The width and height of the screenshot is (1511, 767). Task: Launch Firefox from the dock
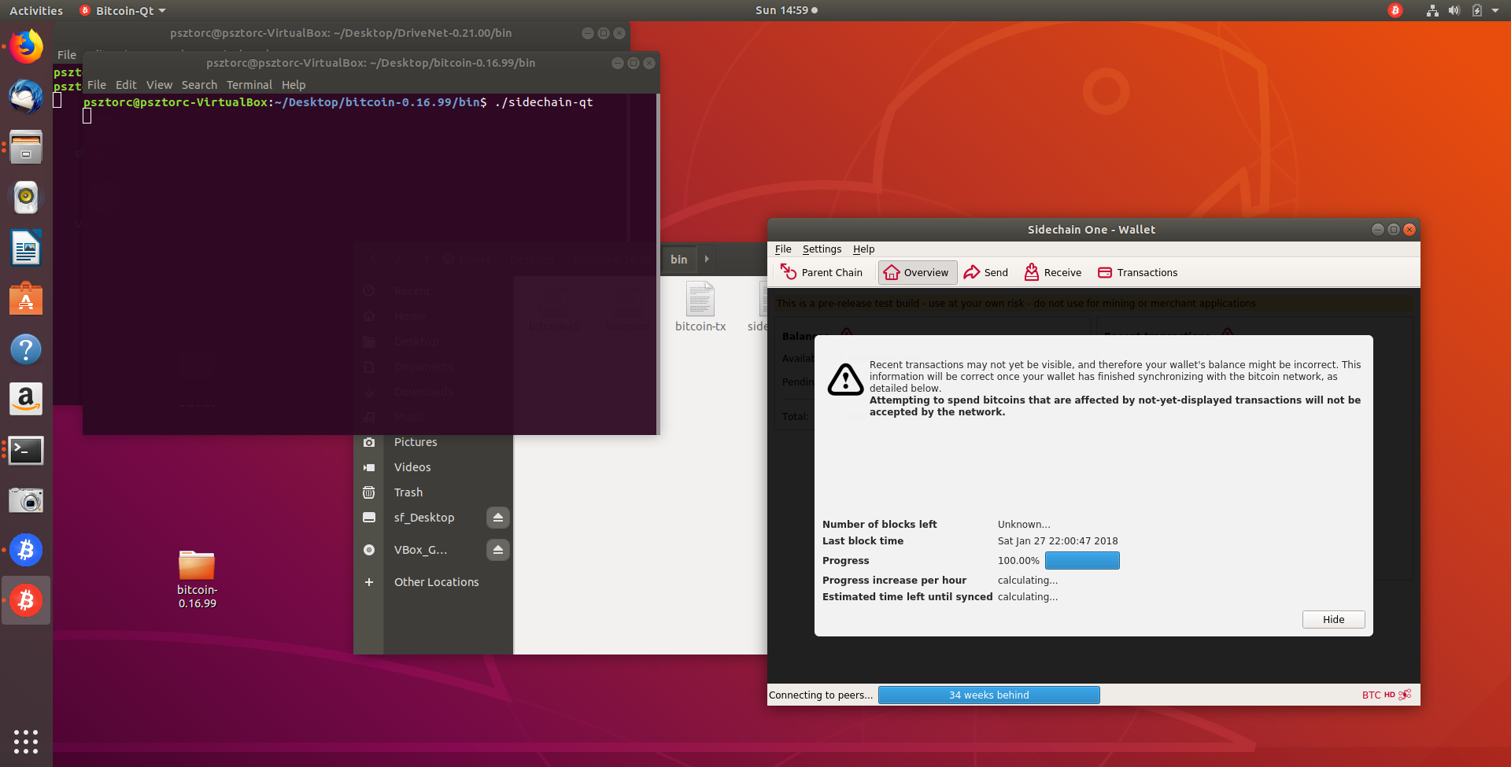(26, 46)
